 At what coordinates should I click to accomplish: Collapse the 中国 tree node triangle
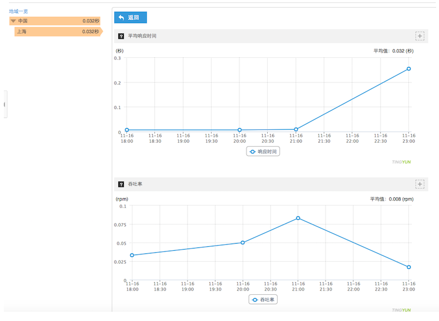13,21
